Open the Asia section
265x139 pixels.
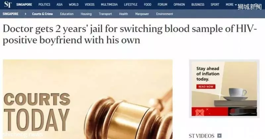(60, 5)
